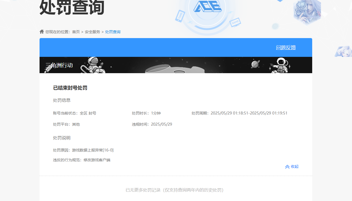Open the 问题反馈 link

[286, 48]
